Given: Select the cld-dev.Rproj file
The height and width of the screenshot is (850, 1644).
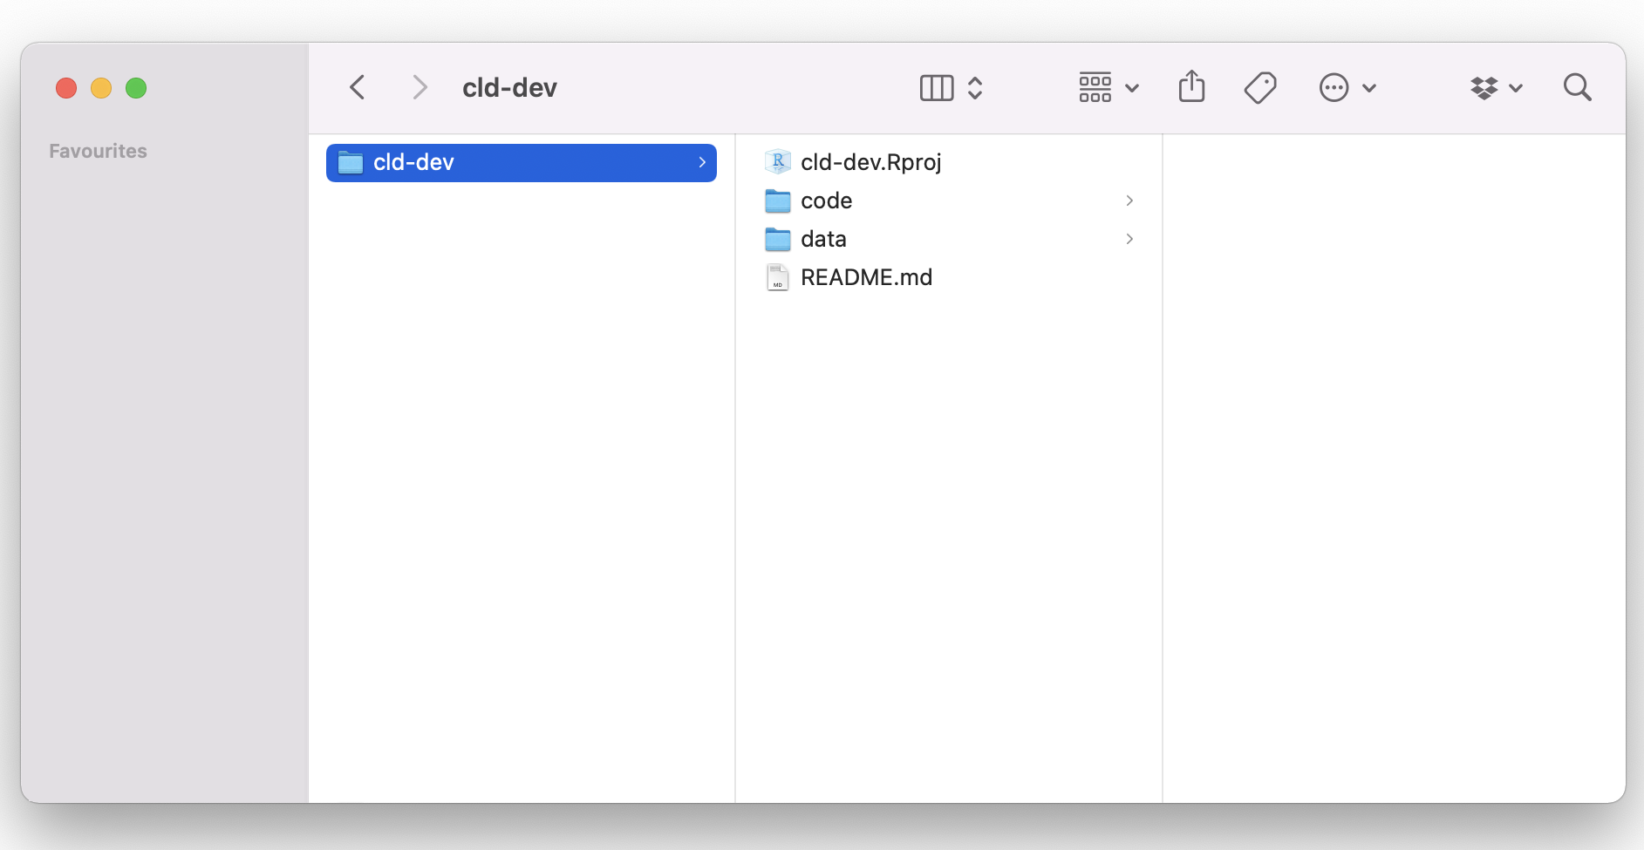Looking at the screenshot, I should (x=870, y=161).
